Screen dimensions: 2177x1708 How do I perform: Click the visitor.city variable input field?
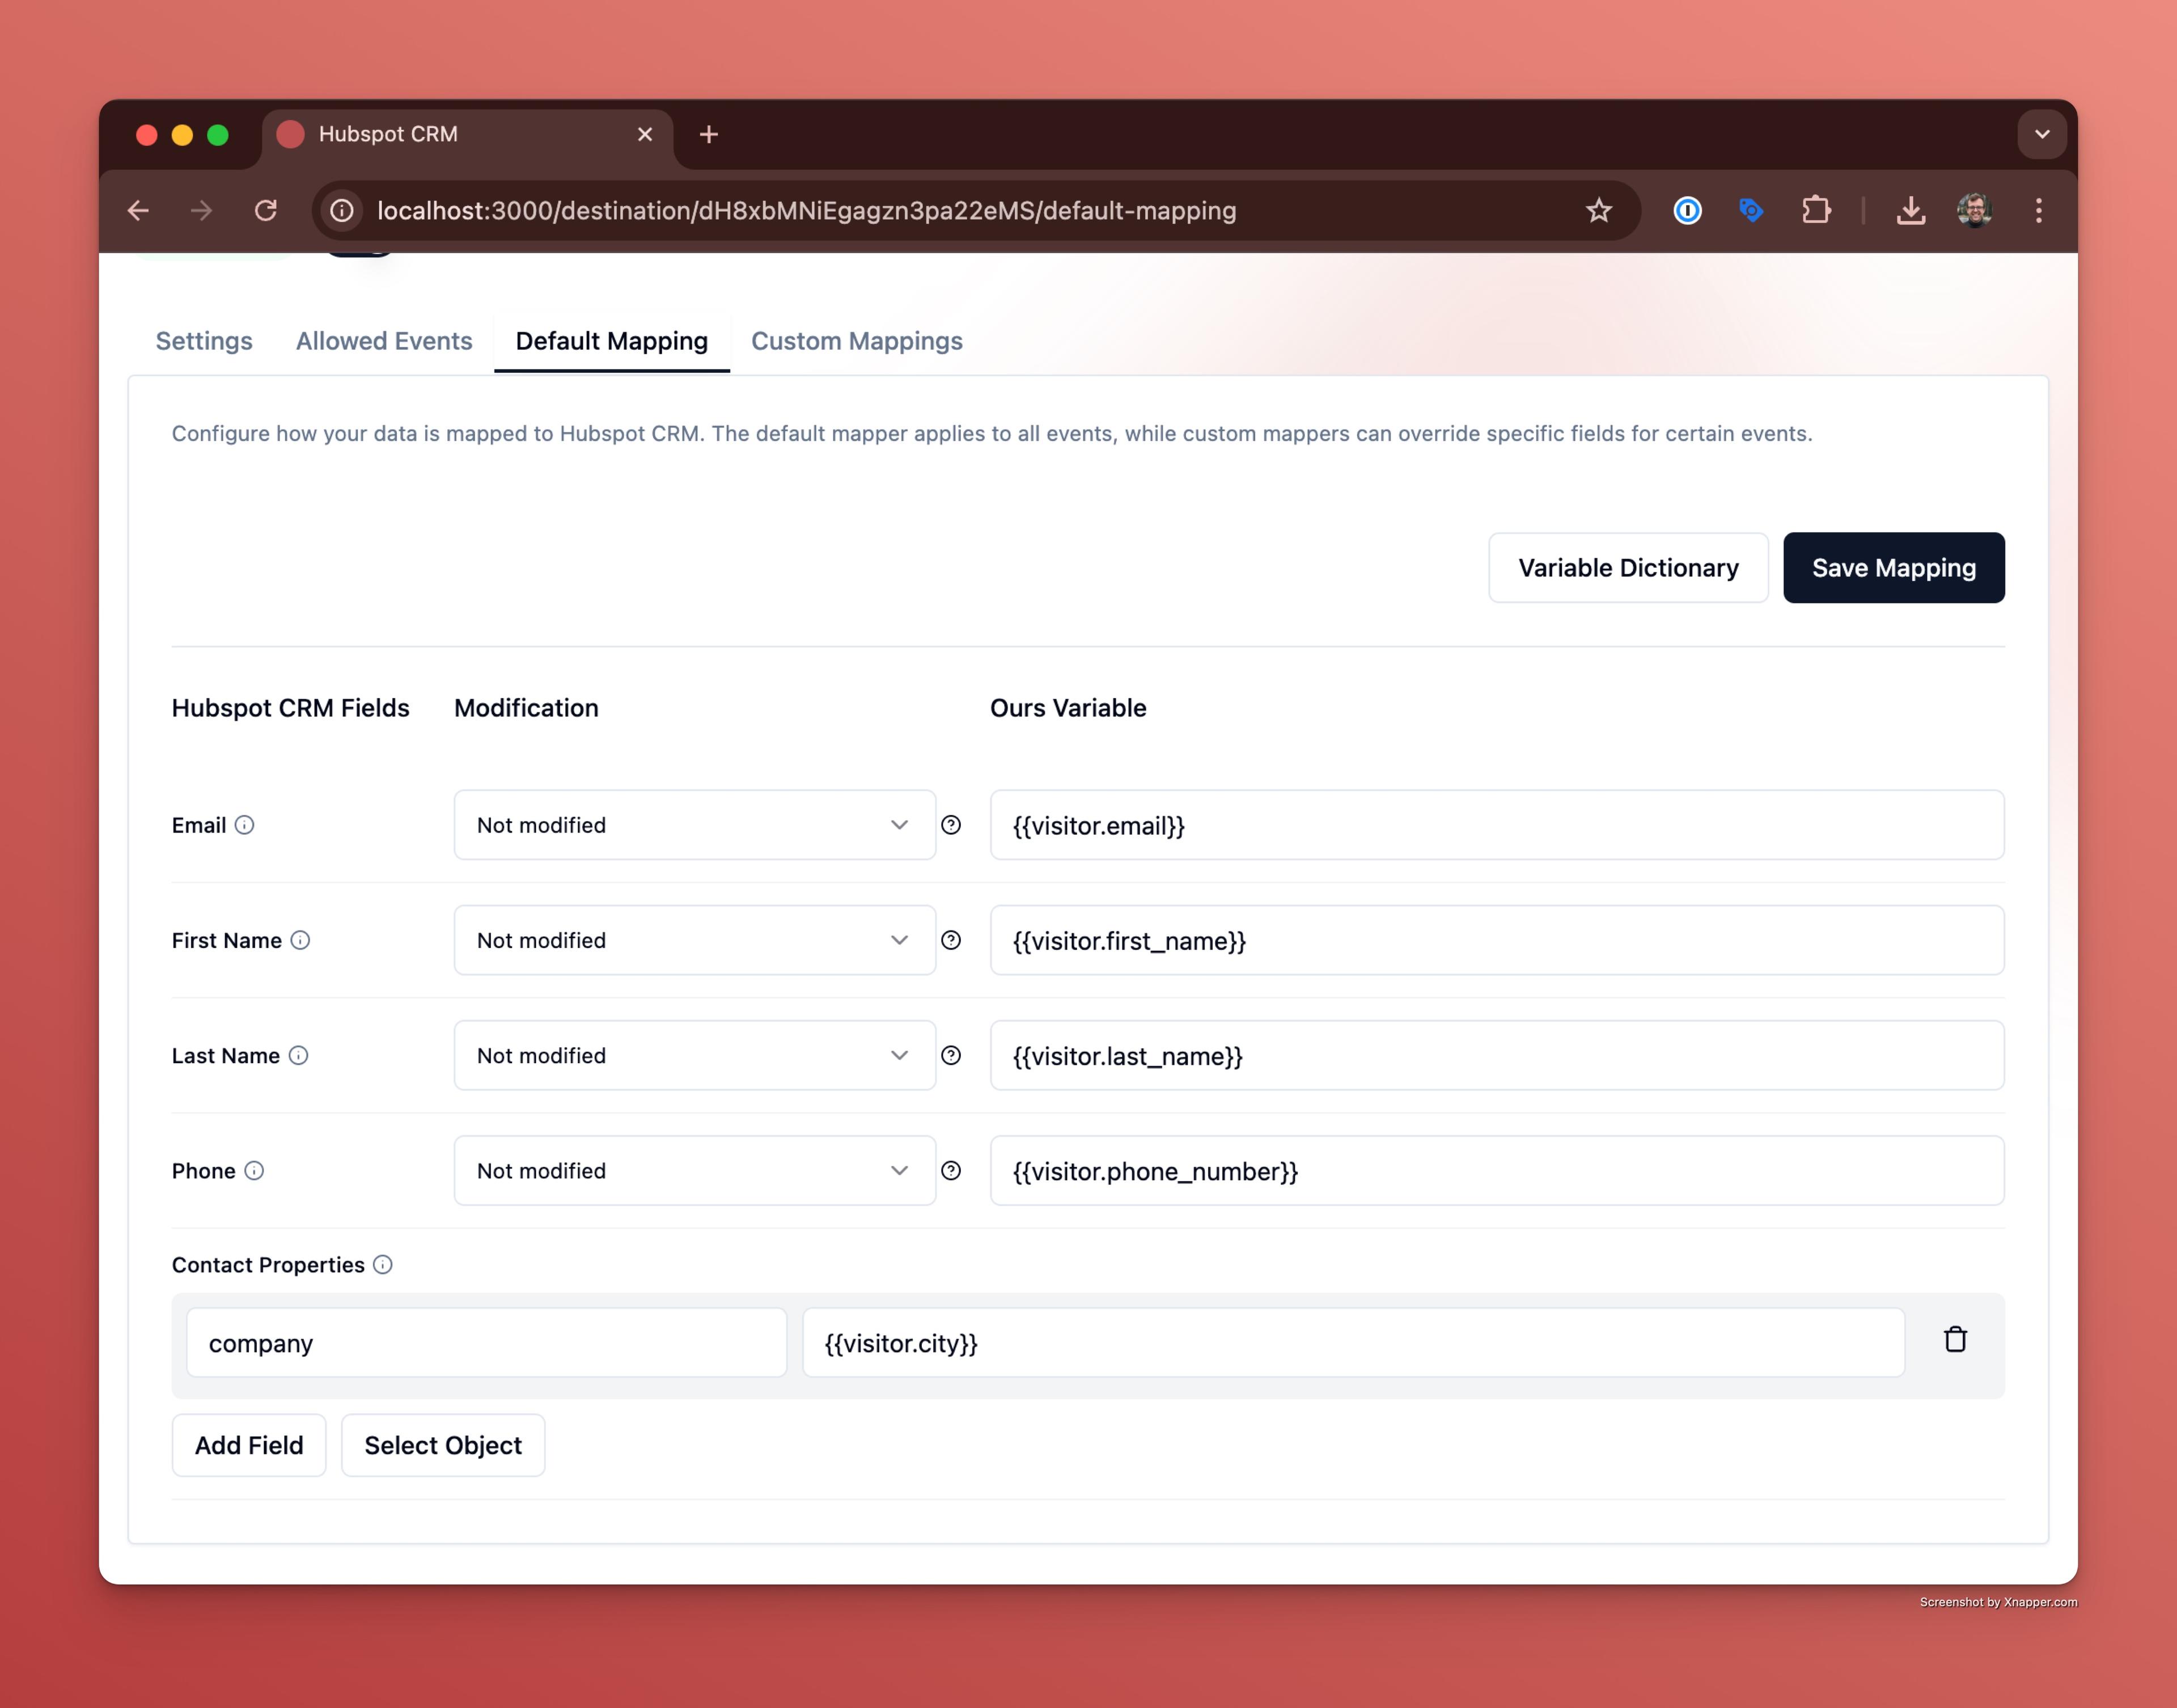(1353, 1343)
